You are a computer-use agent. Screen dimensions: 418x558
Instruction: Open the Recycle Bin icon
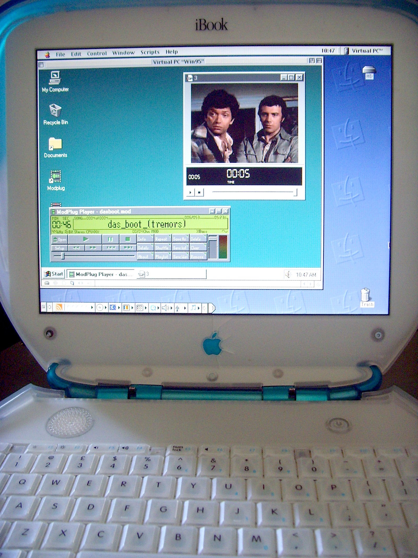click(55, 114)
